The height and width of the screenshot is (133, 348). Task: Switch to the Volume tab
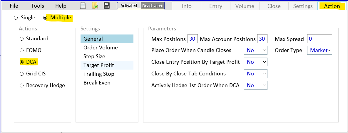point(245,6)
